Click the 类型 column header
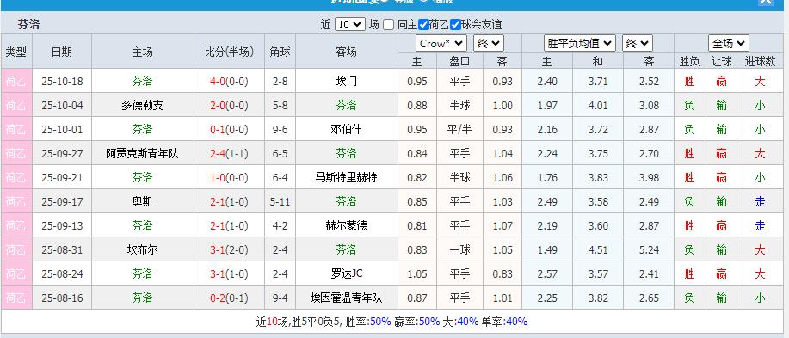Viewport: 789px width, 338px height. pos(16,52)
